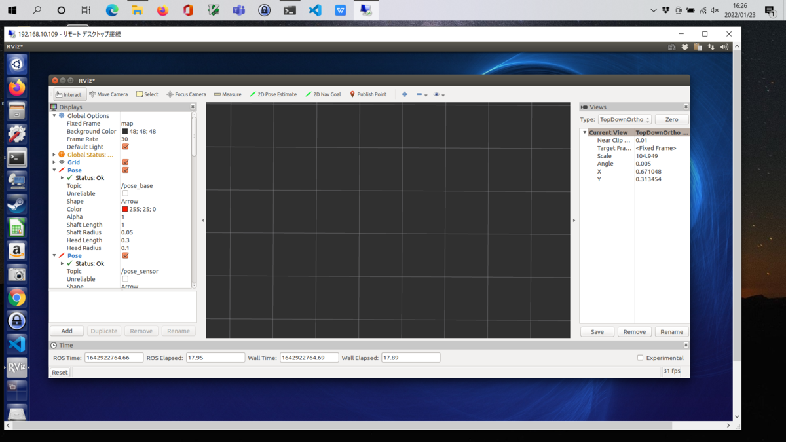786x442 pixels.
Task: Enable the Experimental checkbox
Action: pos(640,358)
